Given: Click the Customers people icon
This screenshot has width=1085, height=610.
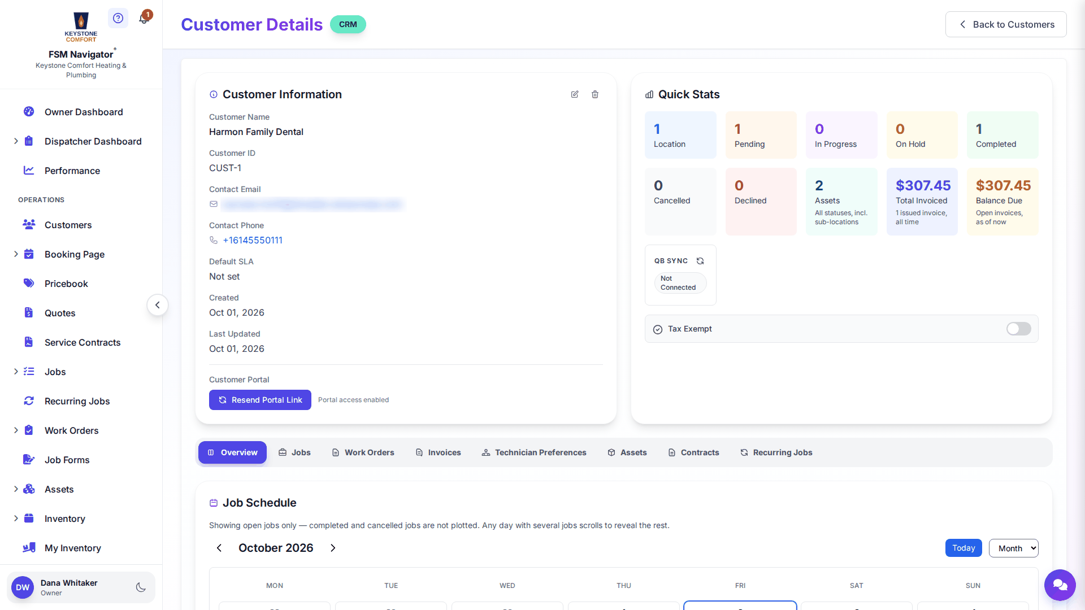Looking at the screenshot, I should click(x=29, y=225).
